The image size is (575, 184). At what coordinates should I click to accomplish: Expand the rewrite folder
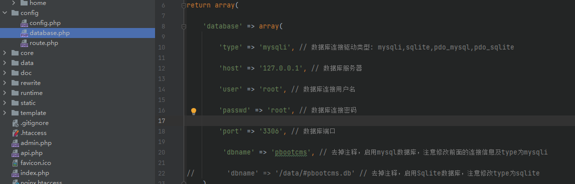click(x=5, y=83)
